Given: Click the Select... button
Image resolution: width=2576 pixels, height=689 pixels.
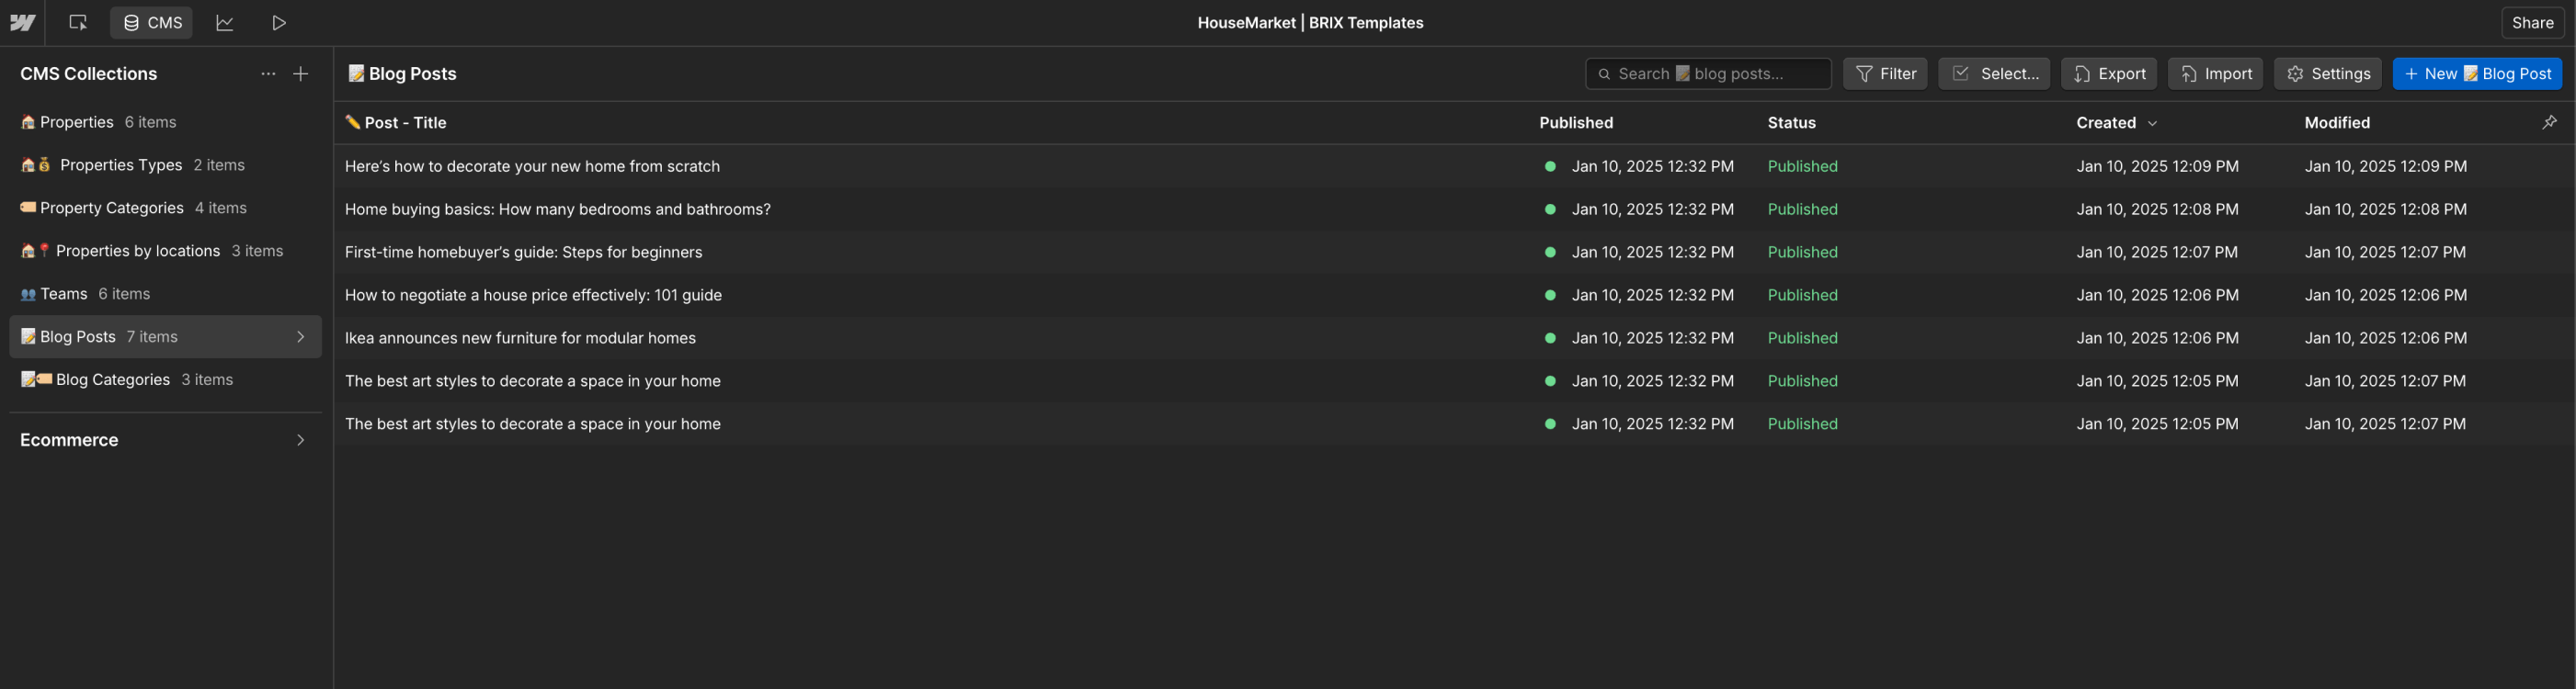Looking at the screenshot, I should (1994, 73).
